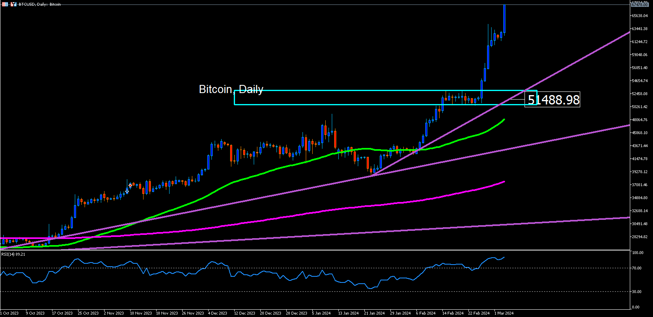Click the 20 Dec 2023 date label

(x=270, y=313)
